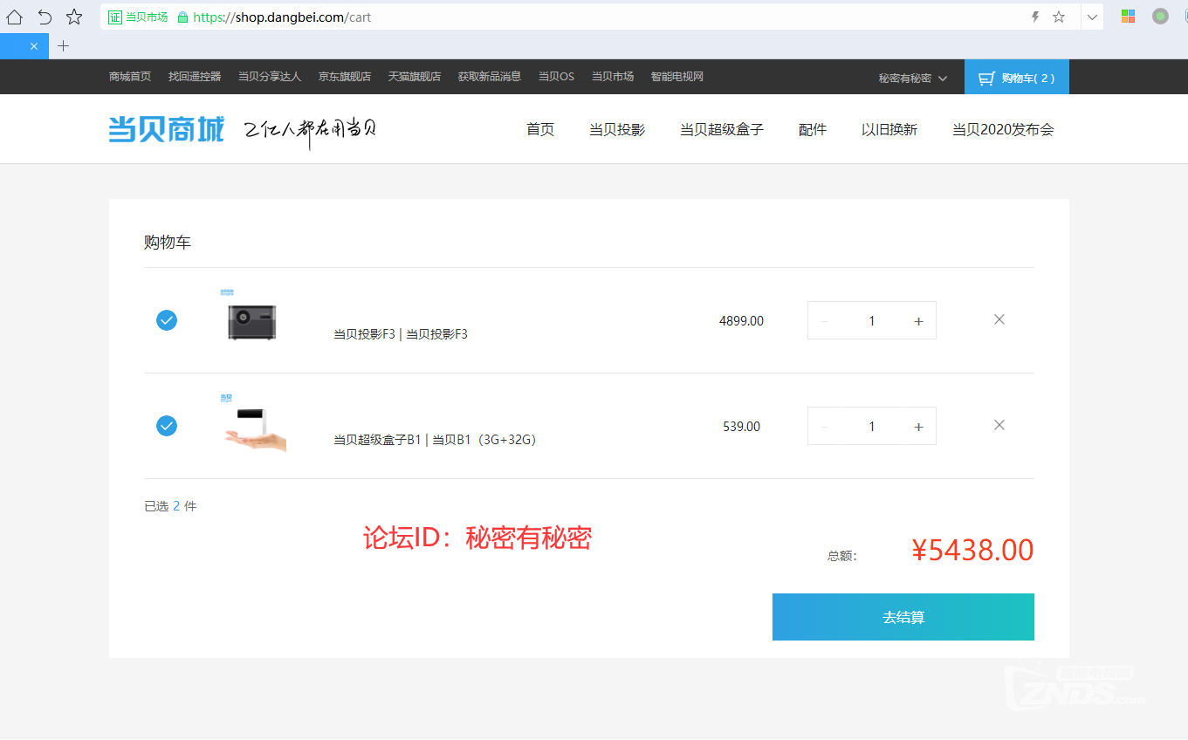Screen dimensions: 1188x740
Task: Open 当贝OS link
Action: (556, 77)
